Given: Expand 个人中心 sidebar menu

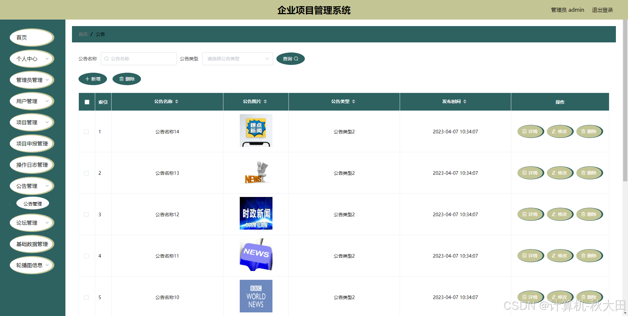Looking at the screenshot, I should 32,59.
